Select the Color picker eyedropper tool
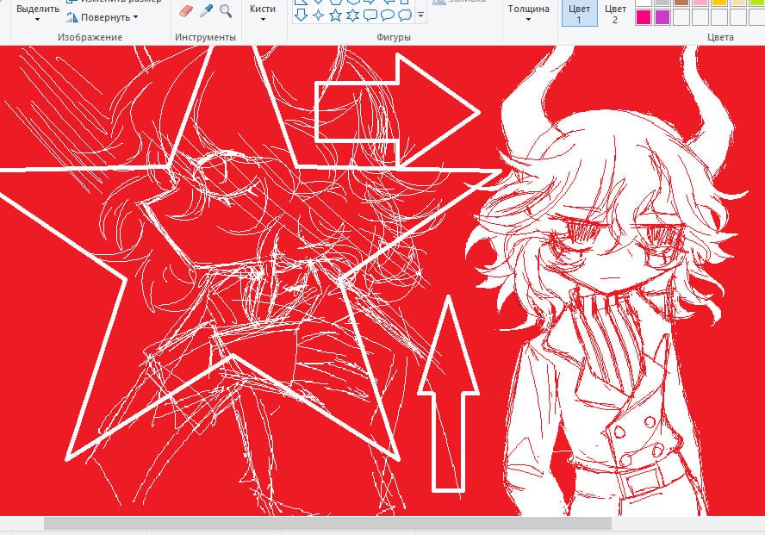 click(x=207, y=10)
